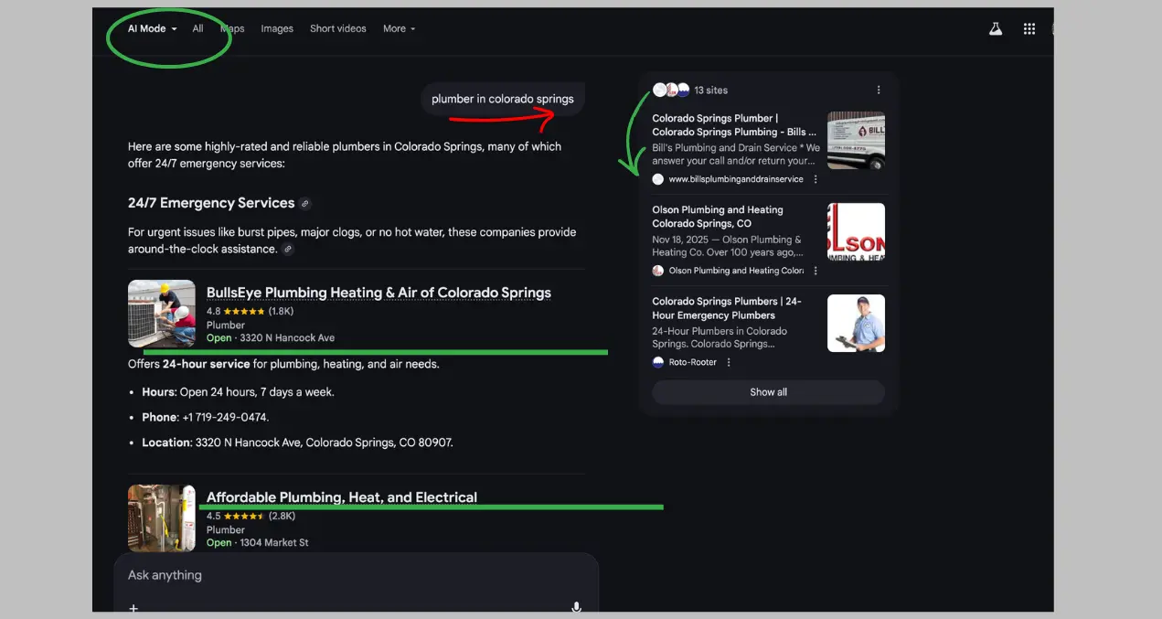The image size is (1162, 619).
Task: Click the Show all sites button
Action: pyautogui.click(x=768, y=392)
